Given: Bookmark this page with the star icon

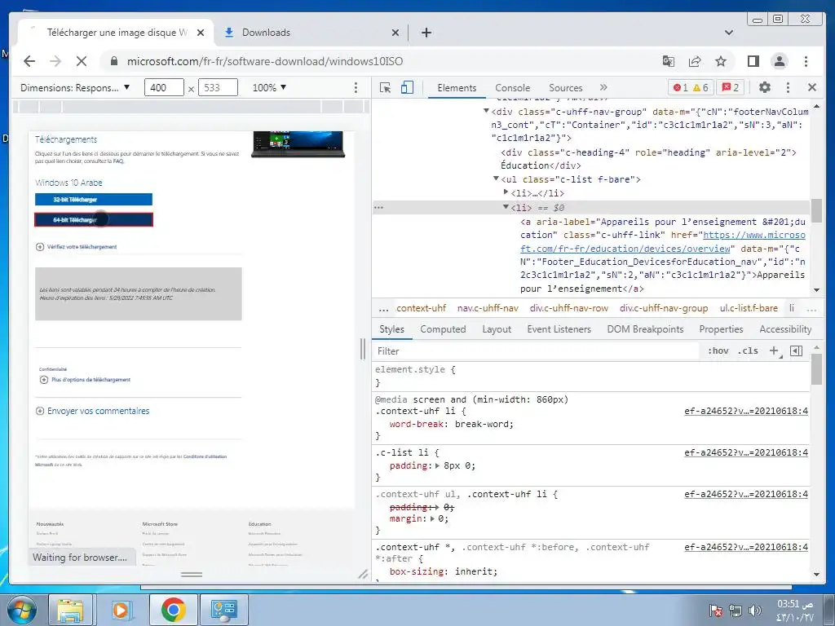Looking at the screenshot, I should pyautogui.click(x=721, y=61).
